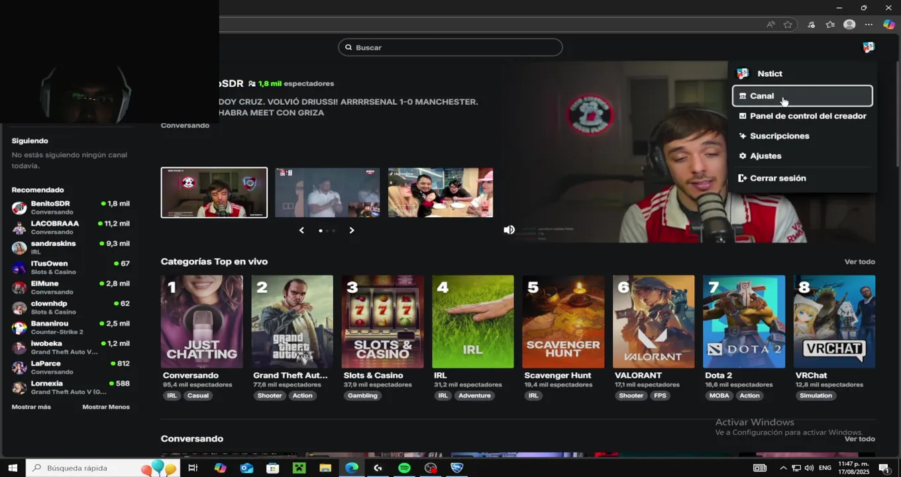Click the Nstict profile name in menu
The height and width of the screenshot is (477, 901).
click(770, 74)
